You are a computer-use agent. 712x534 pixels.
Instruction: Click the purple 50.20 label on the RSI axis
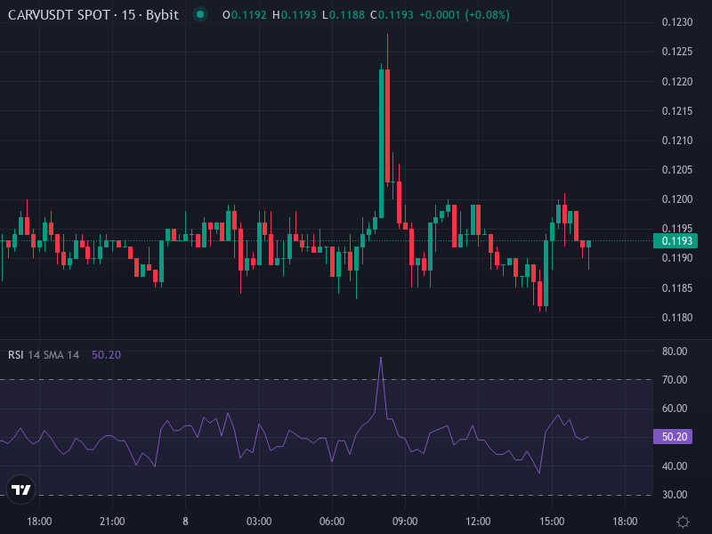(675, 435)
